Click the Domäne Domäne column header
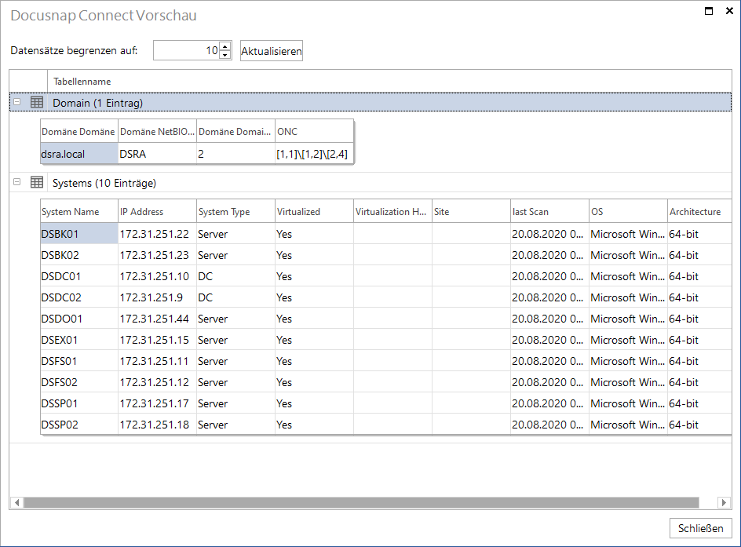The image size is (741, 547). click(79, 132)
